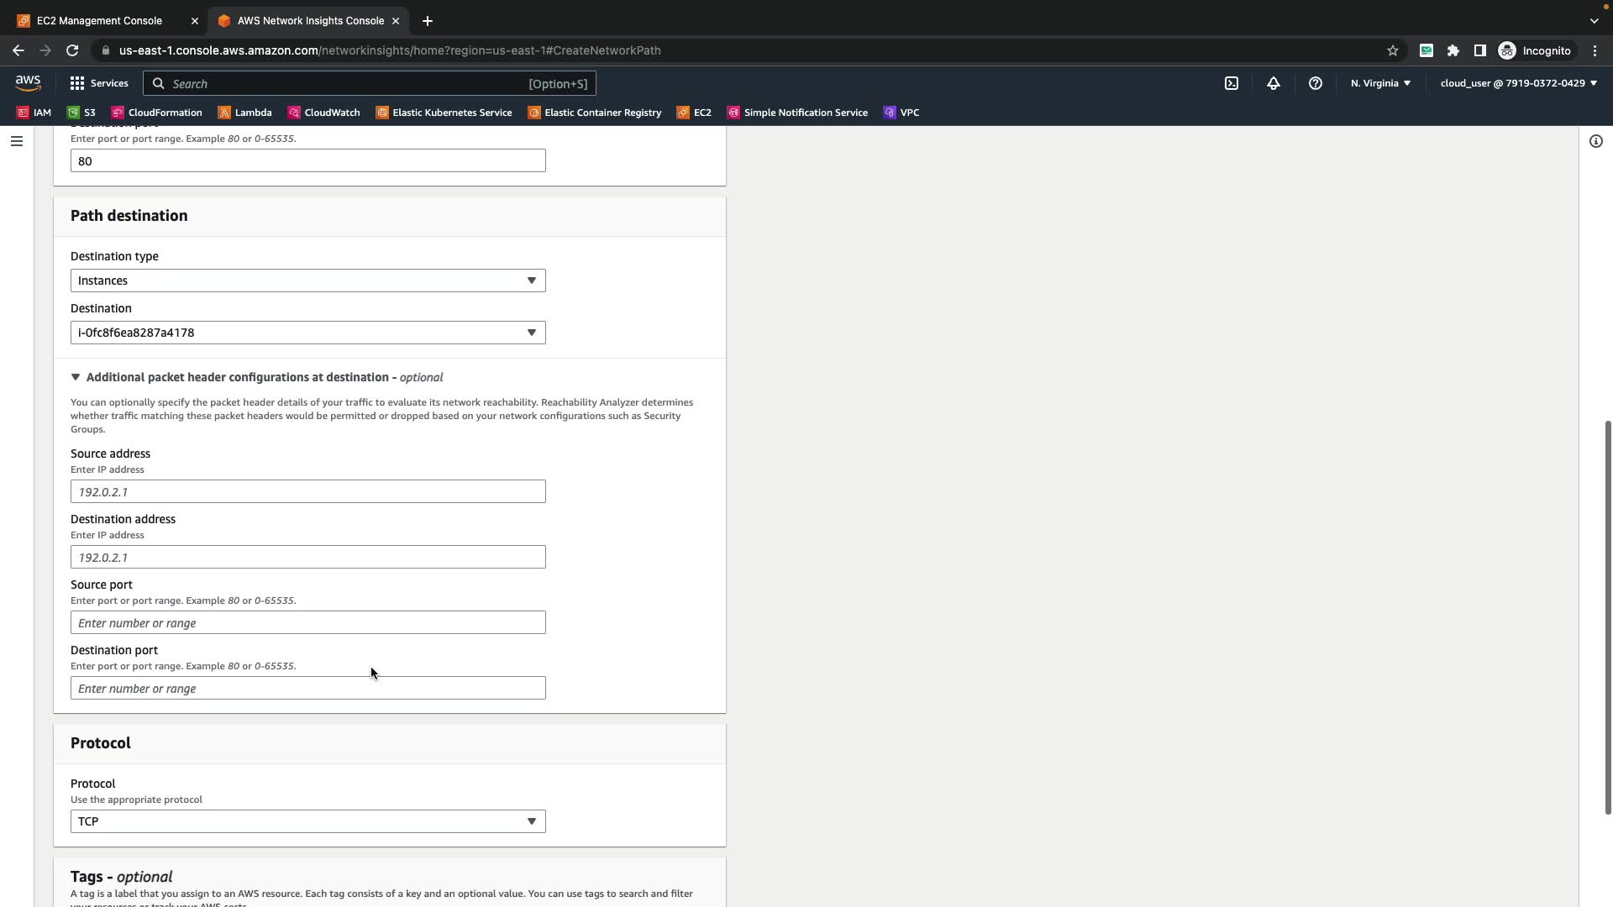This screenshot has height=907, width=1613.
Task: Open the AWS CloudShell icon
Action: (x=1231, y=83)
